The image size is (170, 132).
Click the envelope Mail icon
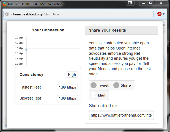coord(94,95)
